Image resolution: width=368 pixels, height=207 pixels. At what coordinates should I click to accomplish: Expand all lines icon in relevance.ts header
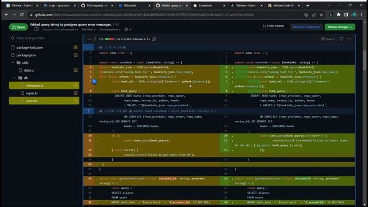95,39
